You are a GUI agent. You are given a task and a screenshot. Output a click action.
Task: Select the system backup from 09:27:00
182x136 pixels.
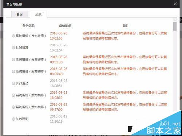tap(13, 107)
